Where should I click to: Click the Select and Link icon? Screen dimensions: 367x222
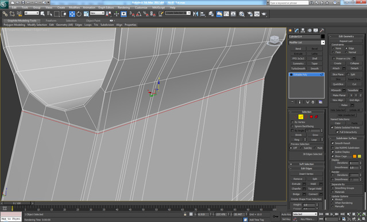coord(5,14)
